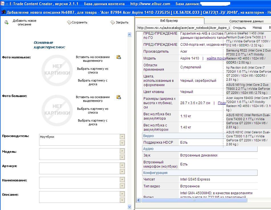Click the Конфигурация section header
271x210 pixels.
tap(200, 173)
